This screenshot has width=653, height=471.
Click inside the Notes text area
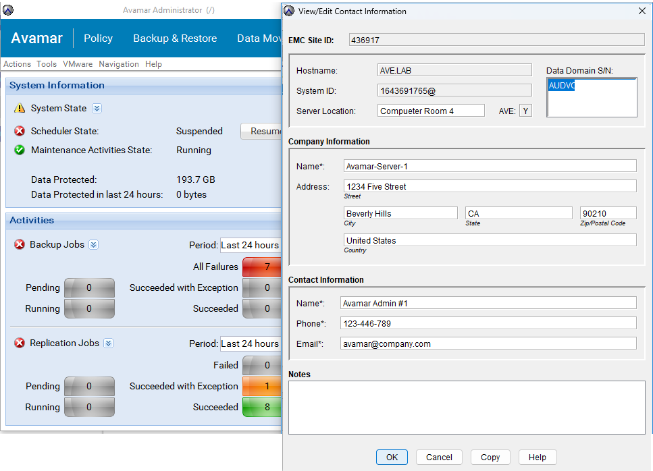click(x=466, y=407)
